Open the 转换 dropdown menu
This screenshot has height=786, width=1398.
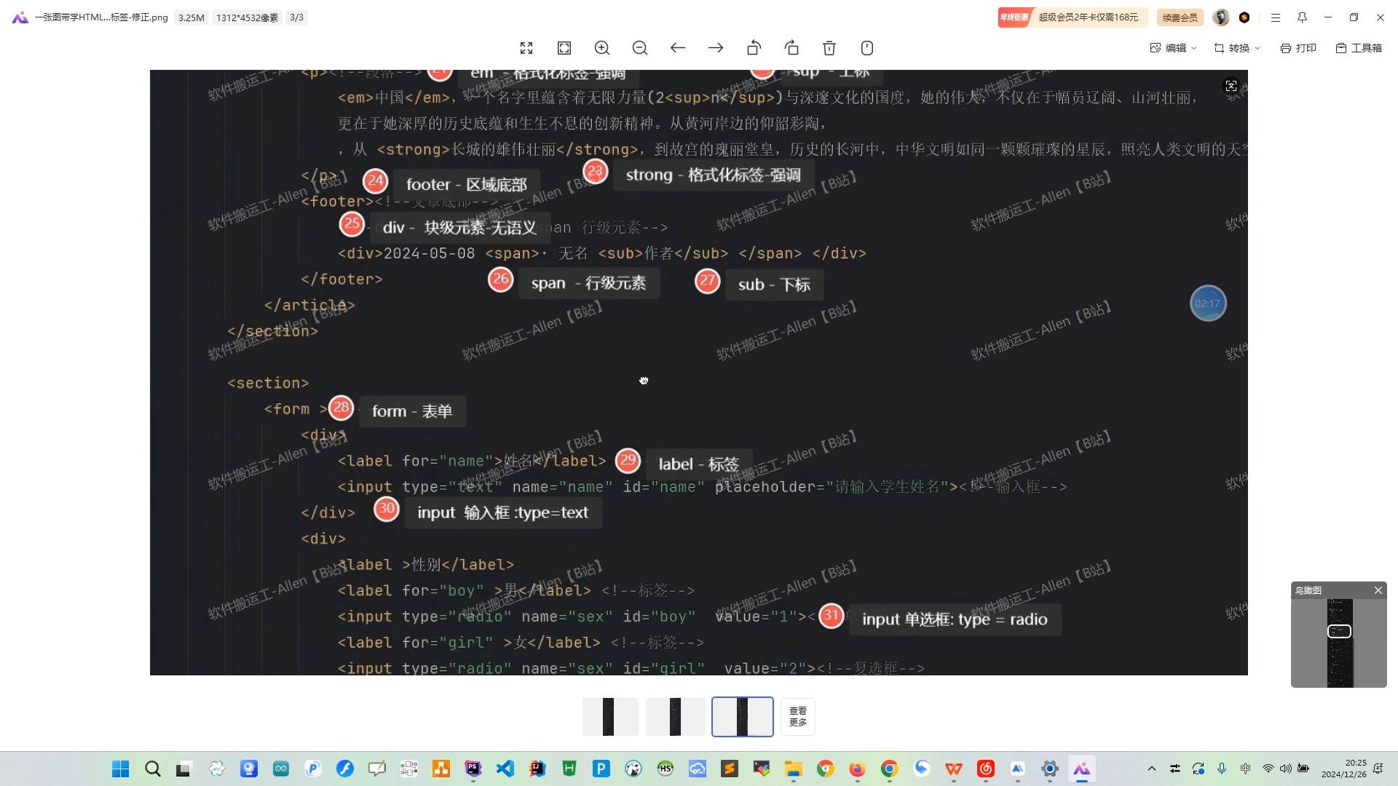[x=1237, y=48]
